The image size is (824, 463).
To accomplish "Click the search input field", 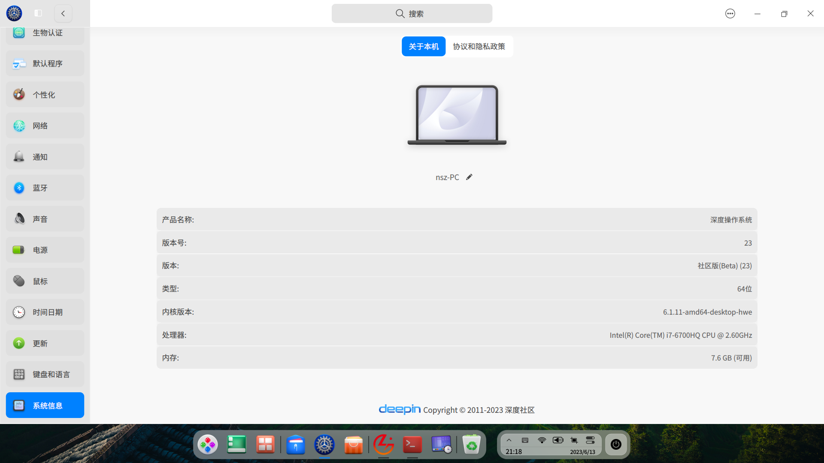I will click(x=412, y=14).
